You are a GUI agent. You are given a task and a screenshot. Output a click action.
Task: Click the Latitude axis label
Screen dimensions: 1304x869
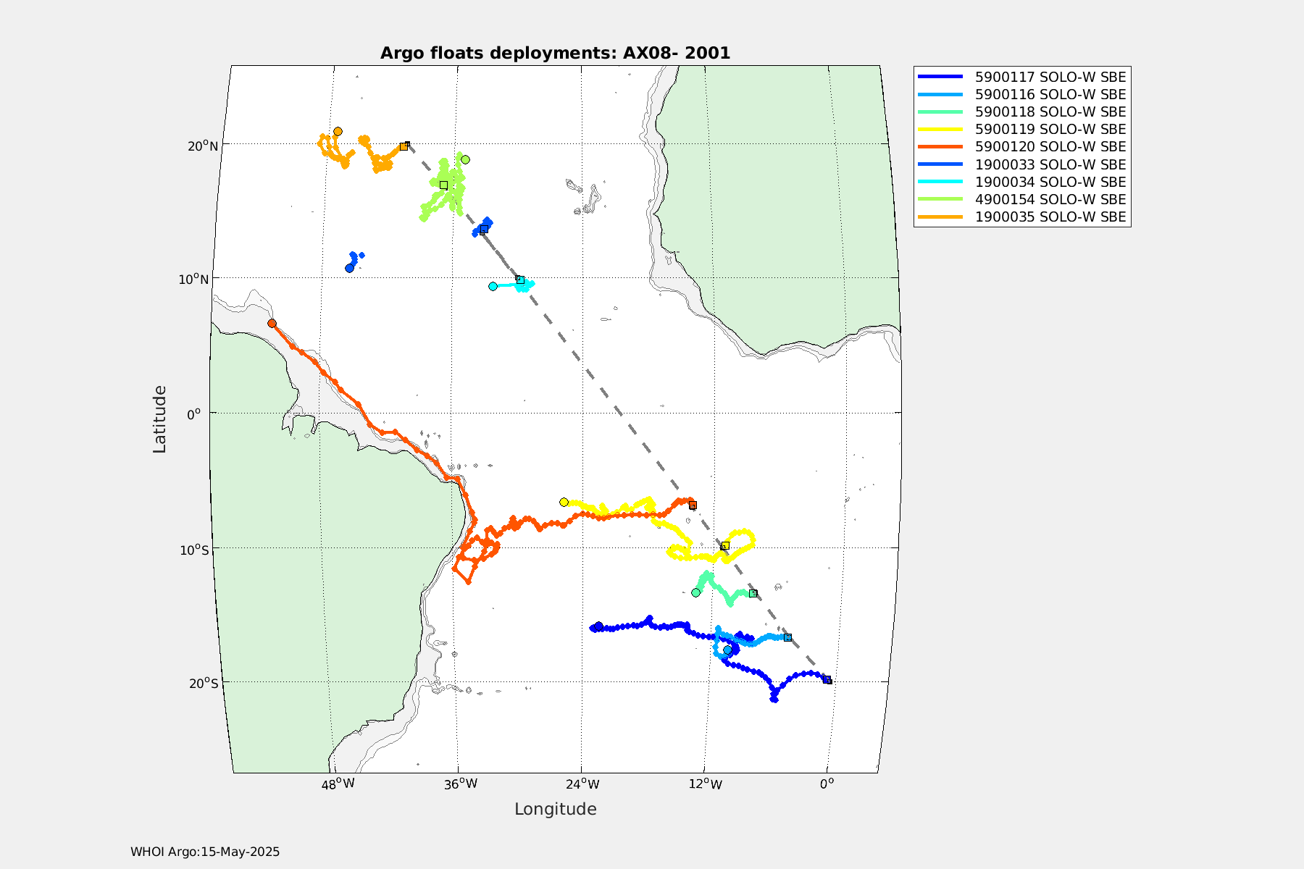[x=159, y=420]
